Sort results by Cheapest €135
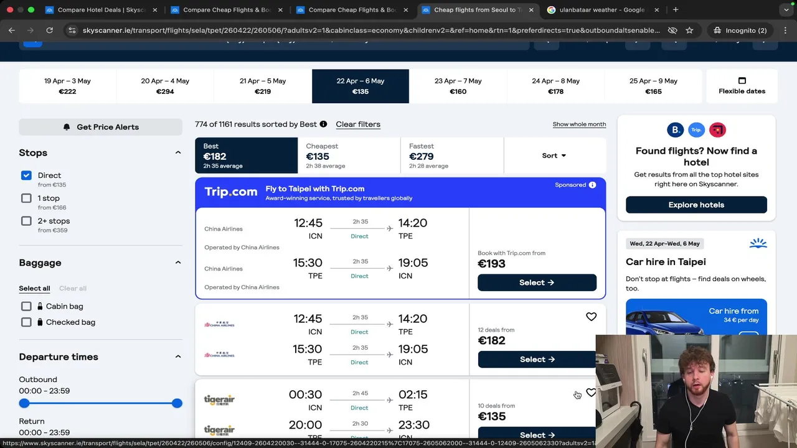Viewport: 797px width, 448px height. pyautogui.click(x=349, y=156)
